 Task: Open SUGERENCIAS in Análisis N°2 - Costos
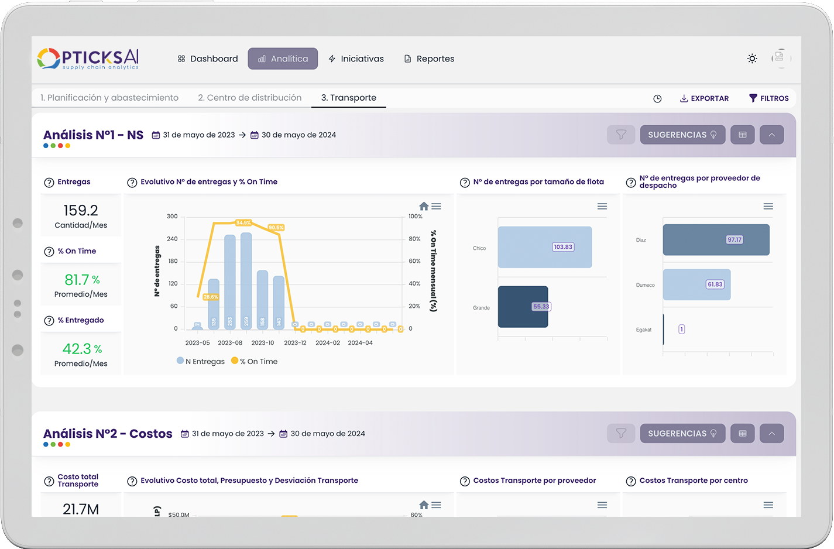(x=682, y=434)
